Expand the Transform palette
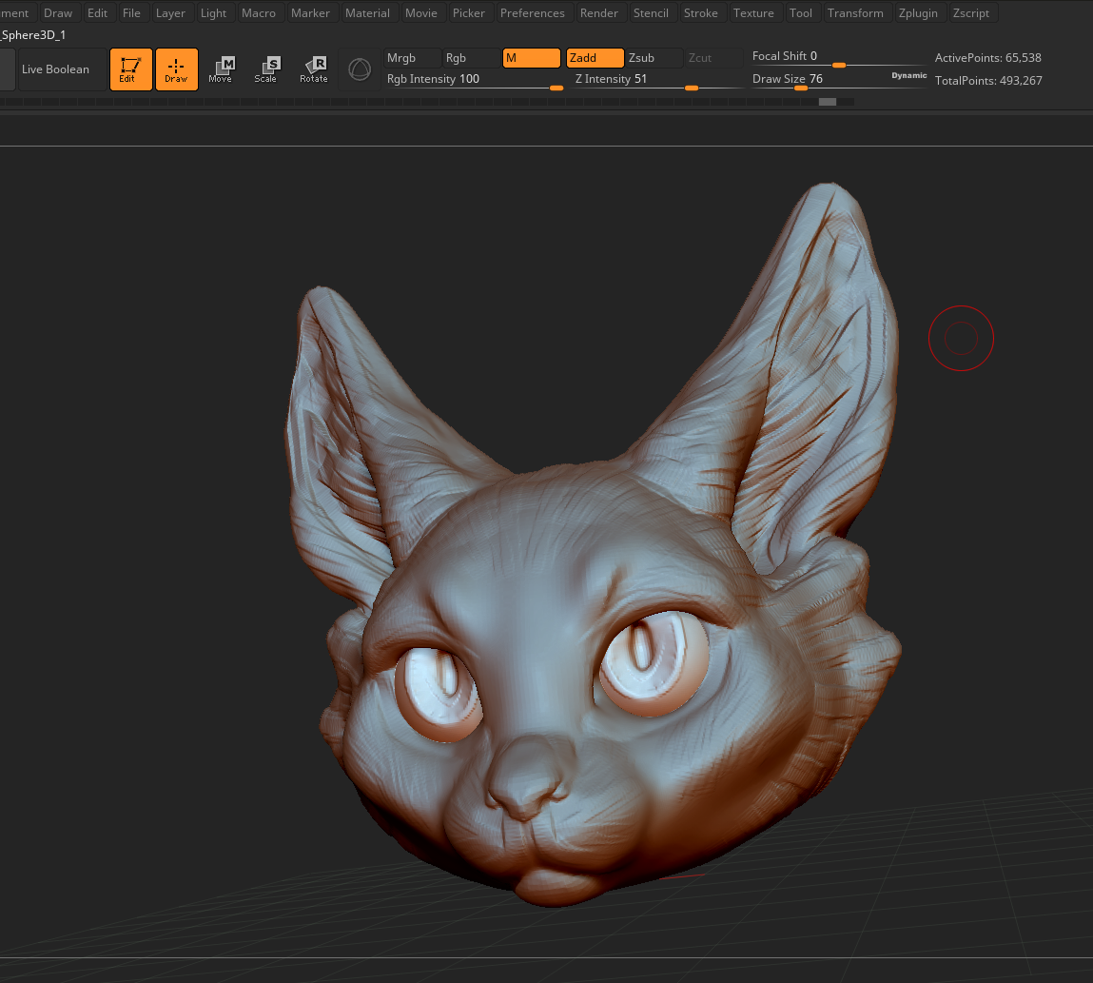The image size is (1093, 983). 854,13
